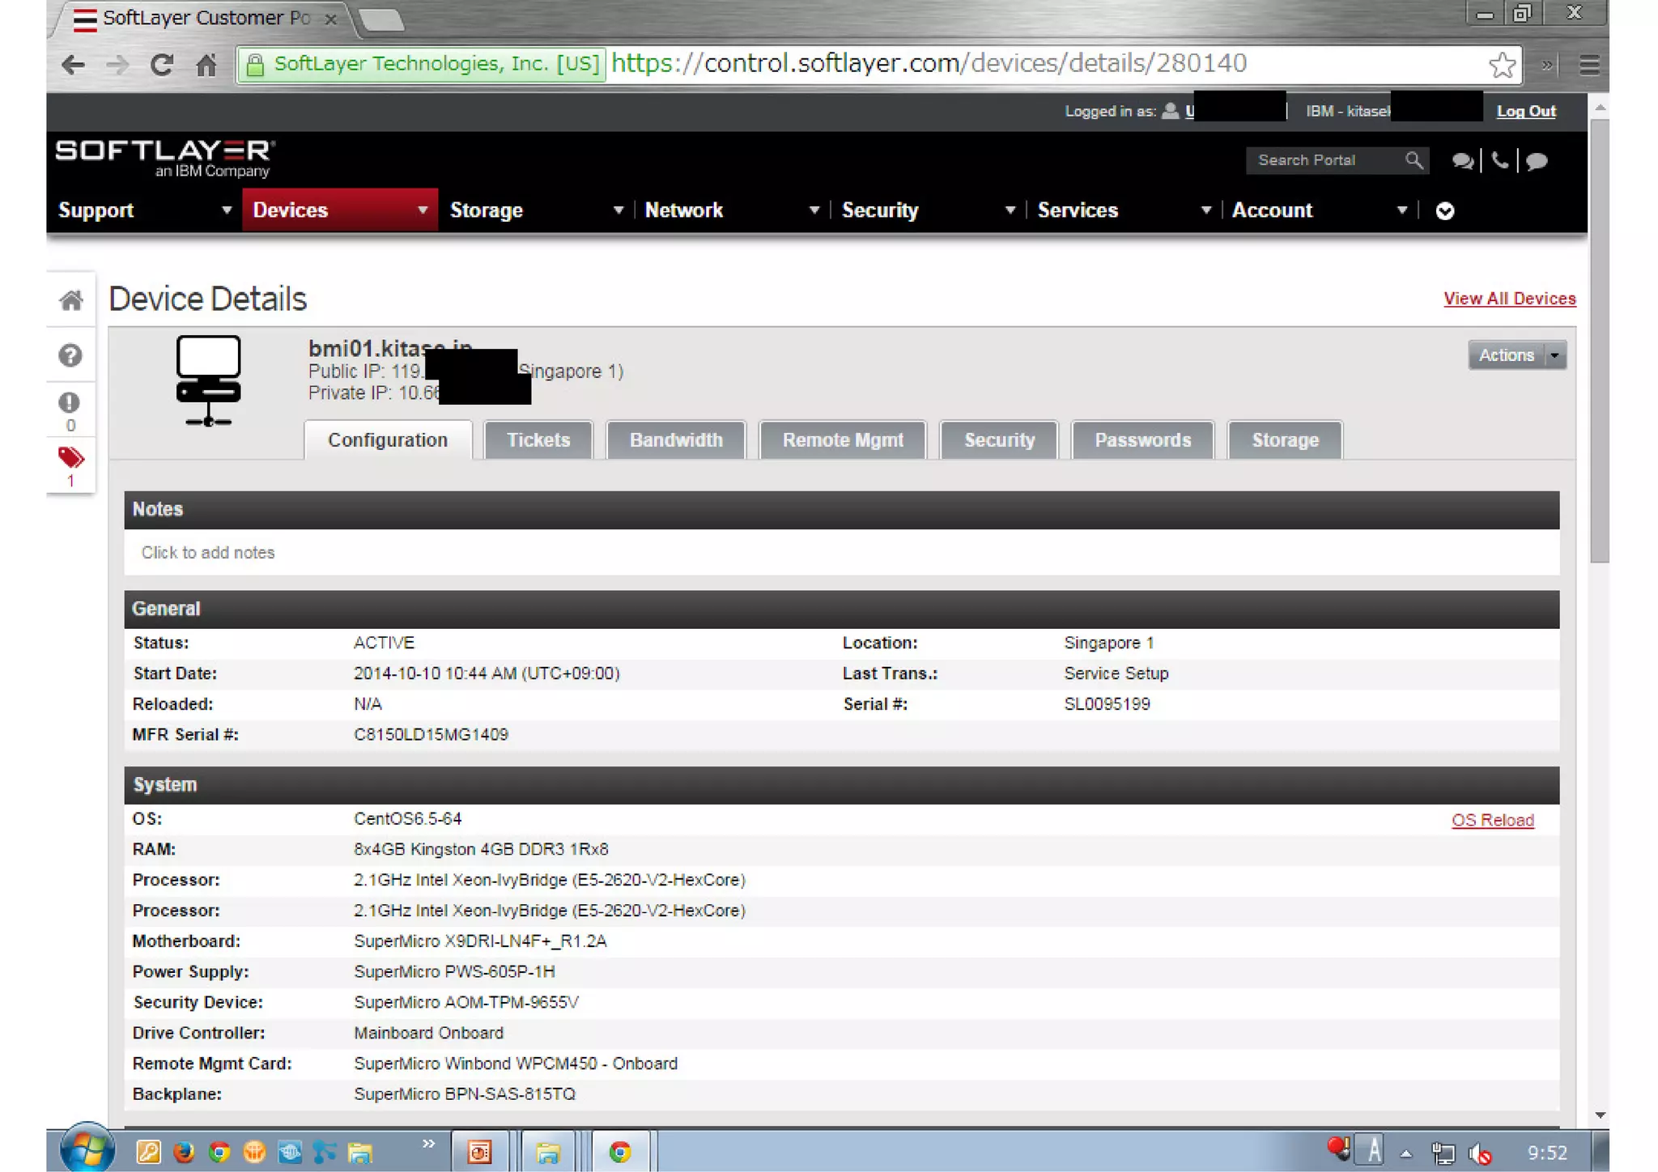Viewport: 1658px width, 1172px height.
Task: Expand the circled chevron after Account
Action: tap(1445, 211)
